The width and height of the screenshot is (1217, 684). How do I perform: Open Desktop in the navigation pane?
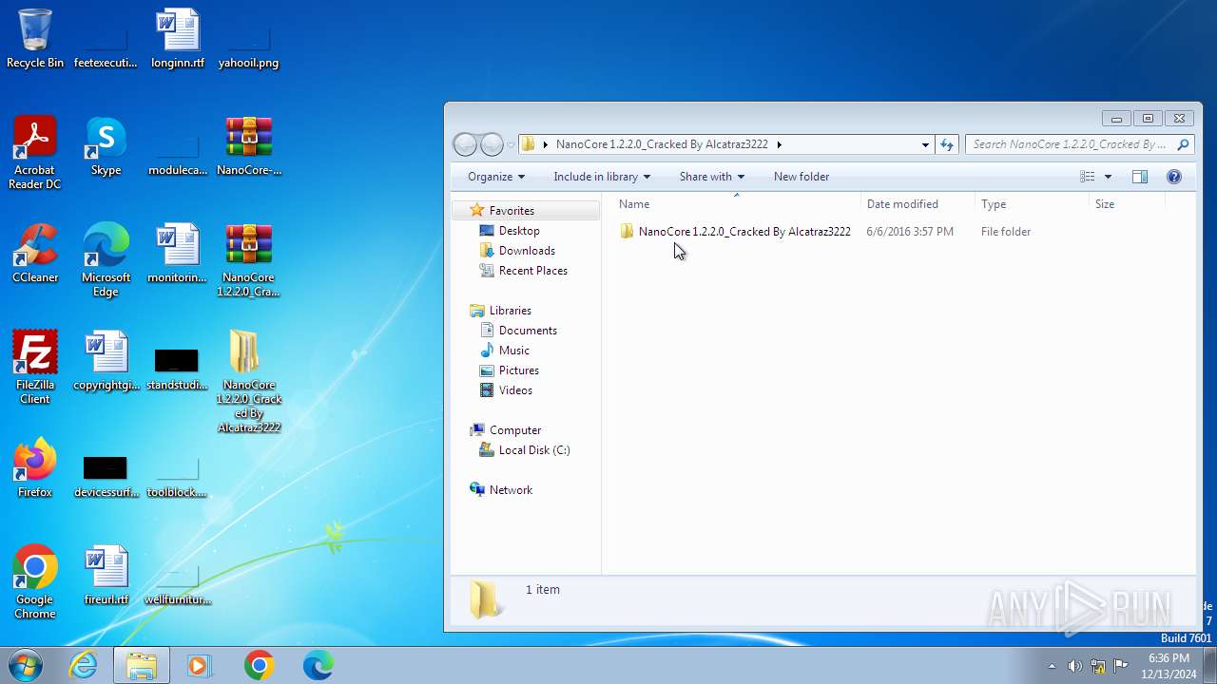519,231
